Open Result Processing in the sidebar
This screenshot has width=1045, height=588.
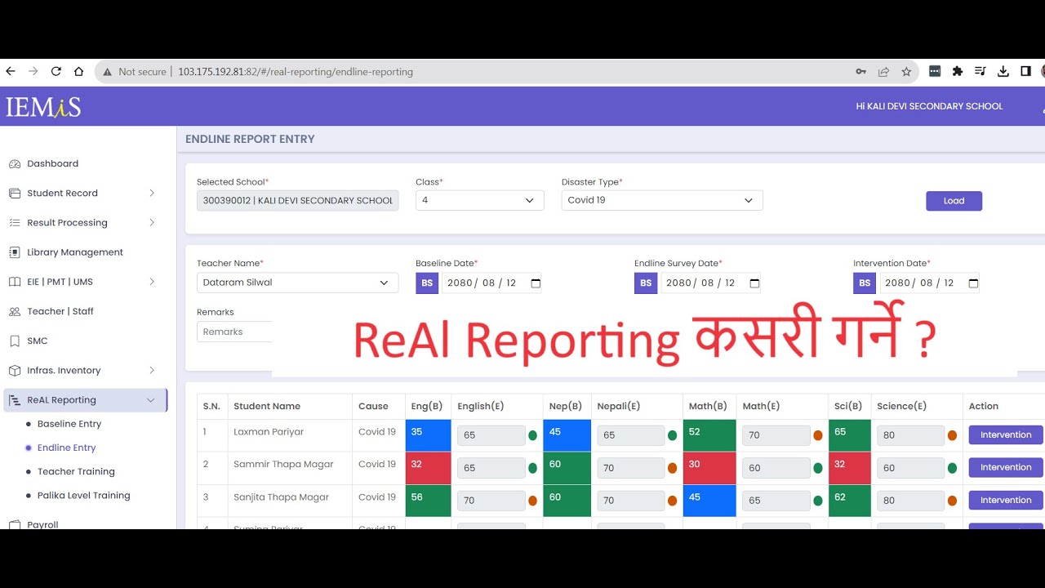[x=67, y=223]
